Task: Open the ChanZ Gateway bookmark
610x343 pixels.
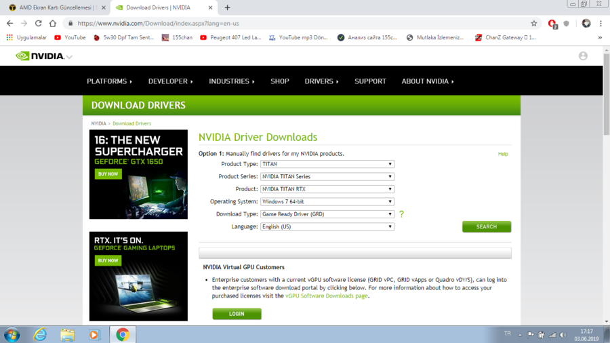Action: click(505, 37)
